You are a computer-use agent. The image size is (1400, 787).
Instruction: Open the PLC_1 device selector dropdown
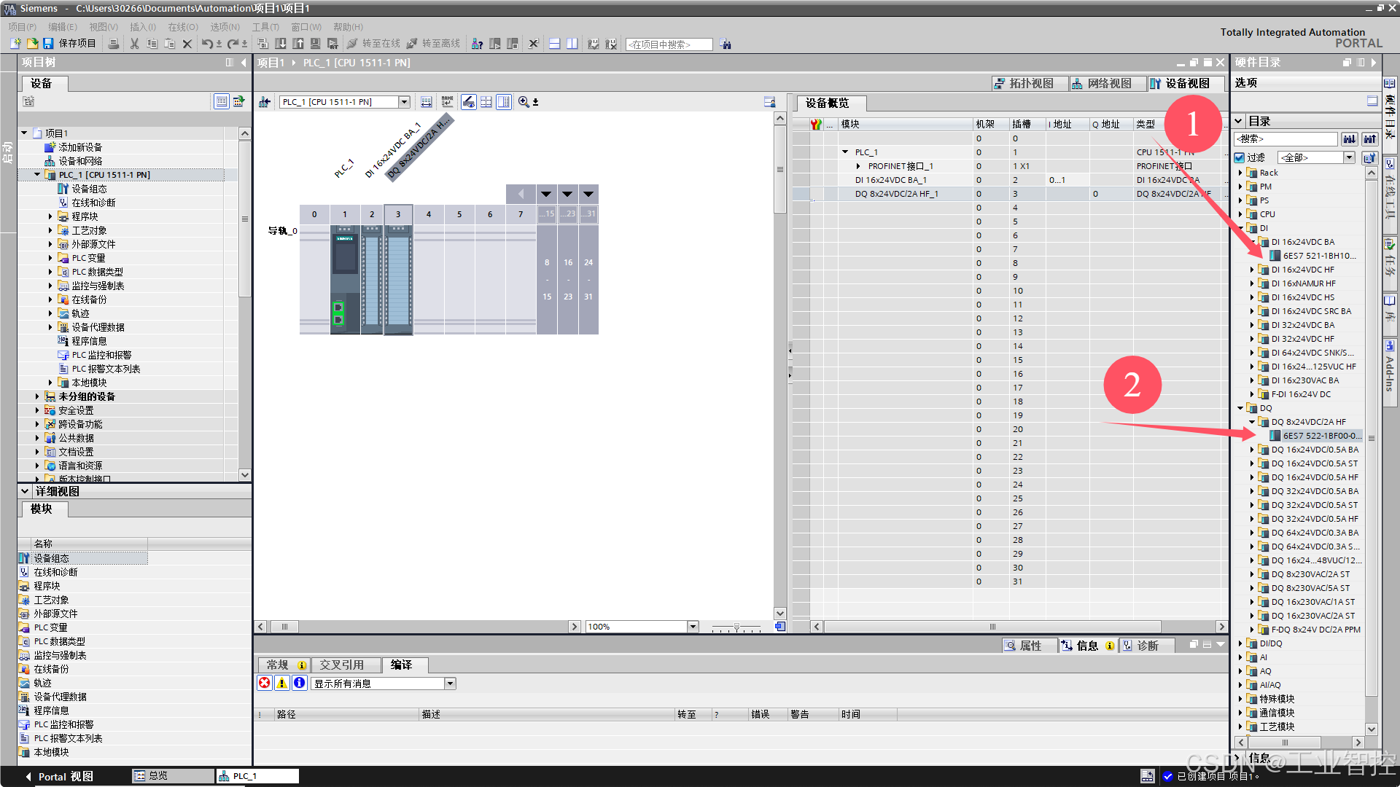(404, 102)
